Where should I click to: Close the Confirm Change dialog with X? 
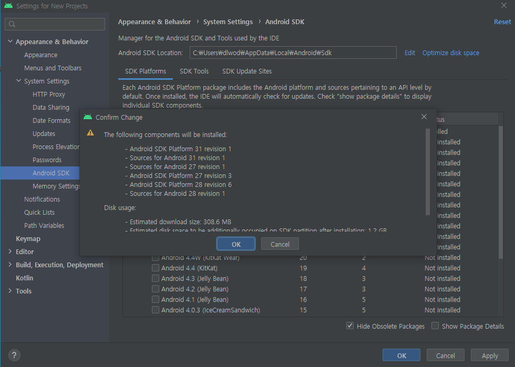424,117
